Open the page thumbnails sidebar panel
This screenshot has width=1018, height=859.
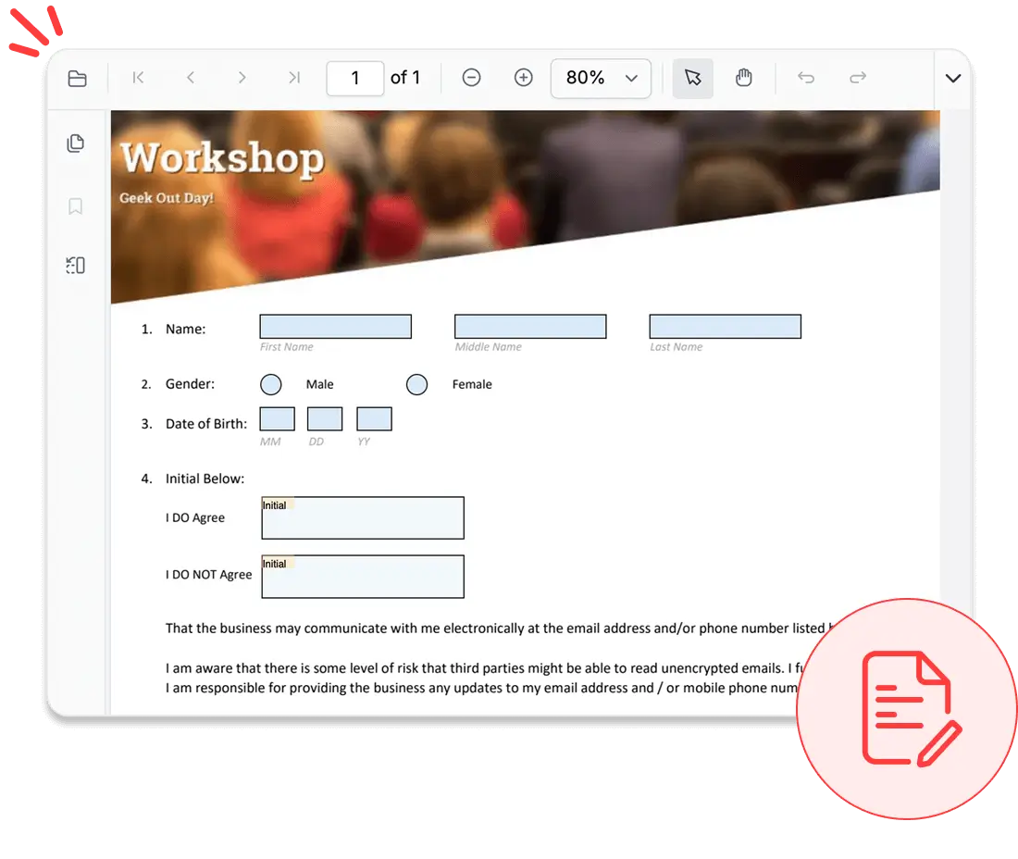(75, 143)
